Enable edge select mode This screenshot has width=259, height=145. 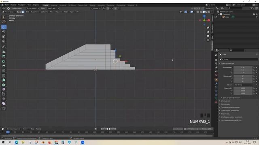pyautogui.click(x=21, y=12)
